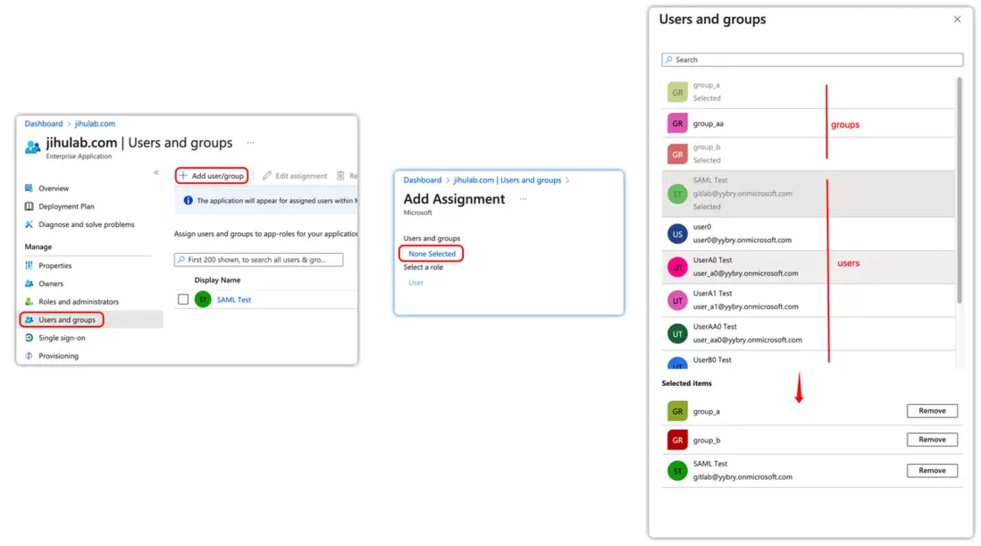Image resolution: width=981 pixels, height=546 pixels.
Task: Click the Search field in Users and groups
Action: pyautogui.click(x=813, y=60)
